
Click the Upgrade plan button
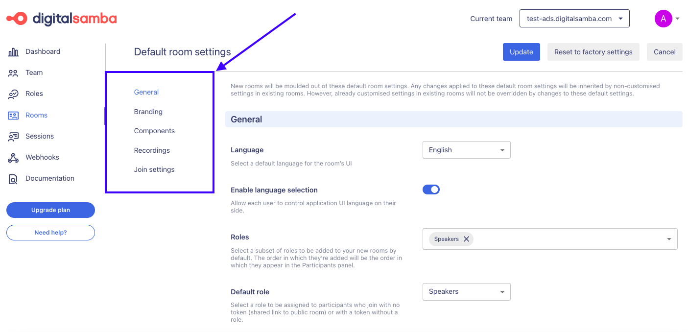(50, 210)
